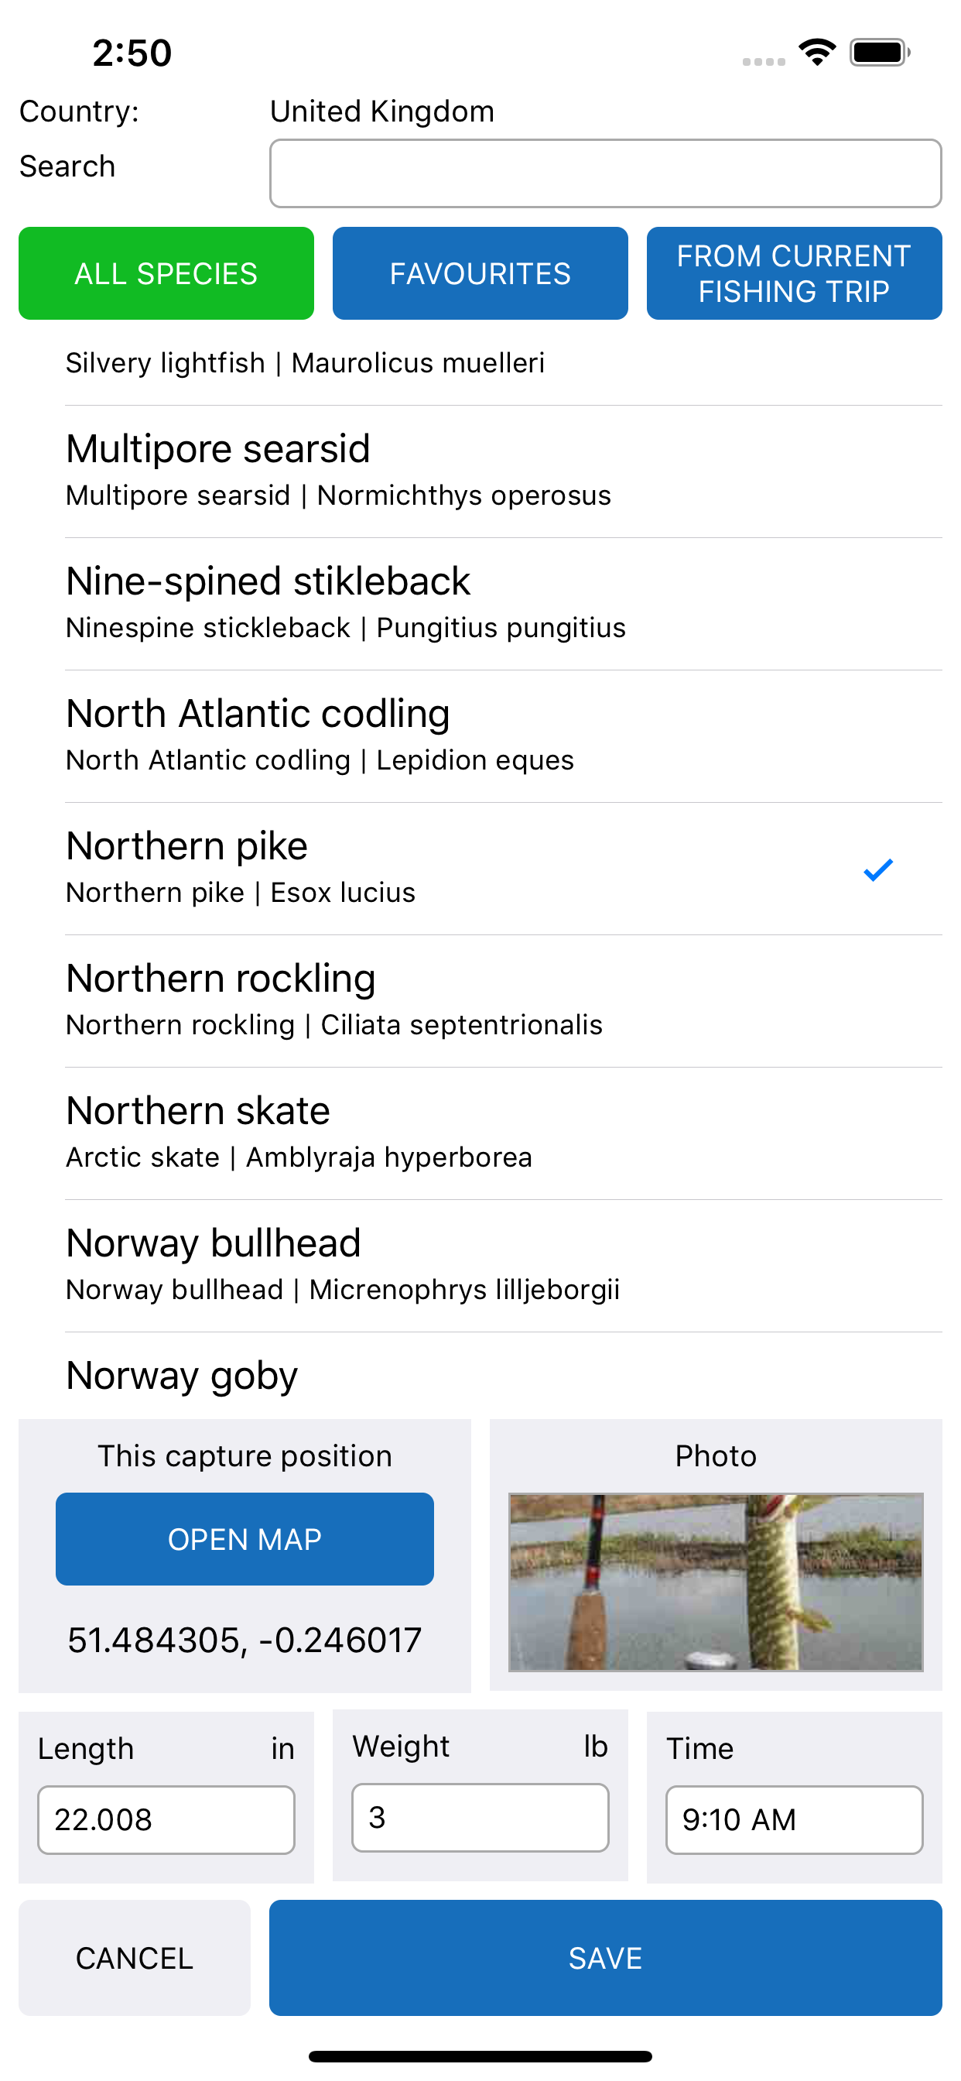Save the catch record
961x2081 pixels.
(606, 1957)
